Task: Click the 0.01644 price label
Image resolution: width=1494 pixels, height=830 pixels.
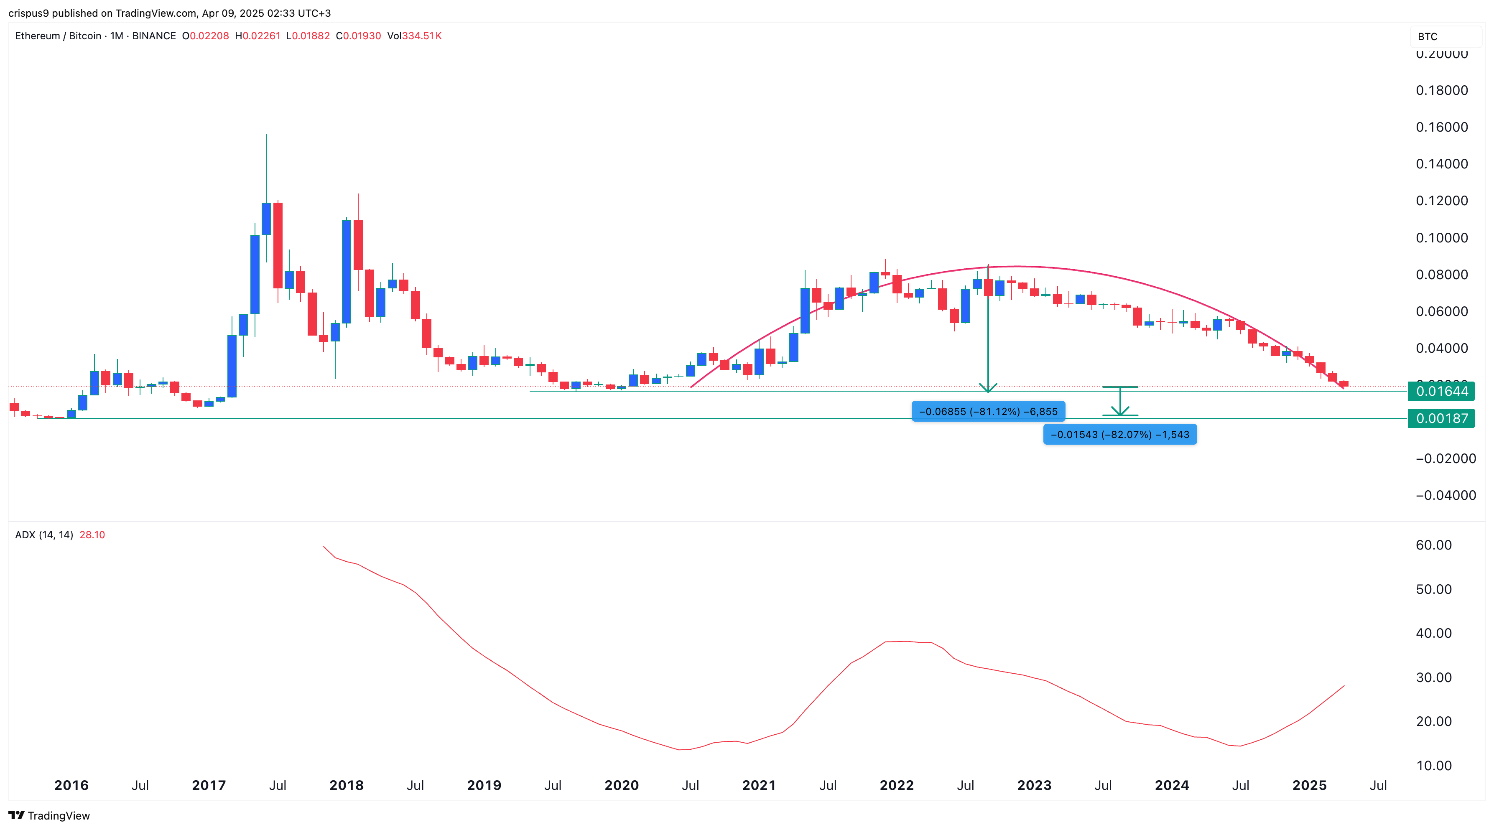Action: [x=1441, y=391]
